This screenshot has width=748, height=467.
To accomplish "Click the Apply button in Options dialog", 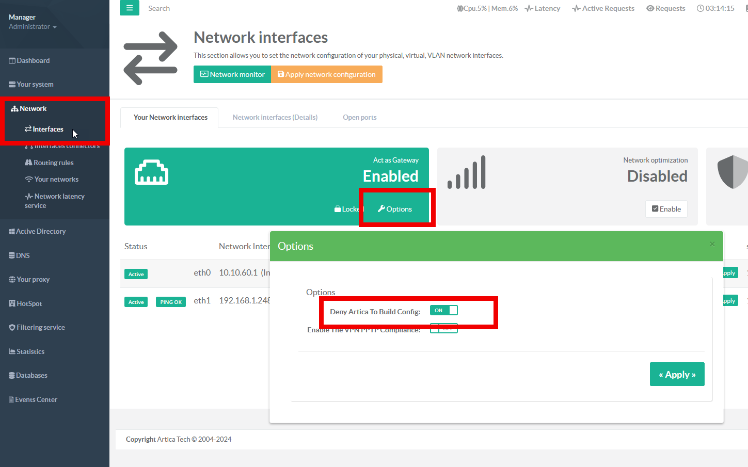I will 677,375.
